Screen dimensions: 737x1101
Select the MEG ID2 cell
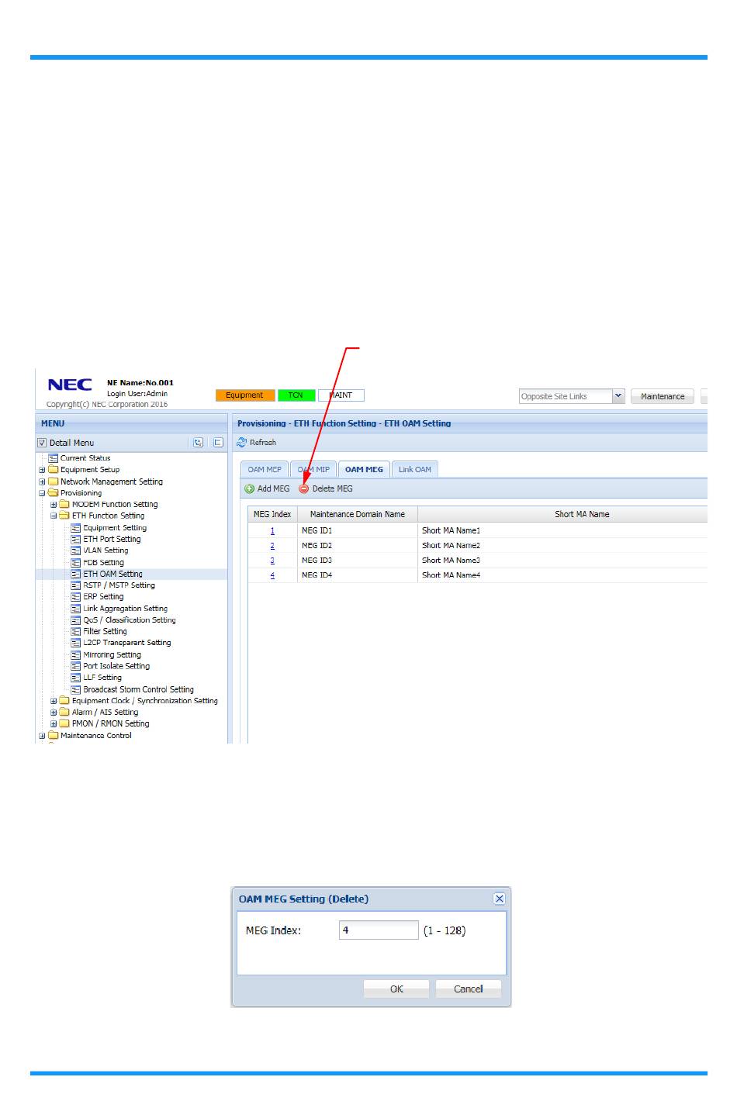(x=358, y=546)
